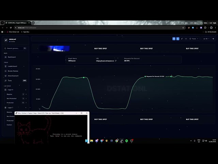Open the browser profile icon

tap(211, 28)
